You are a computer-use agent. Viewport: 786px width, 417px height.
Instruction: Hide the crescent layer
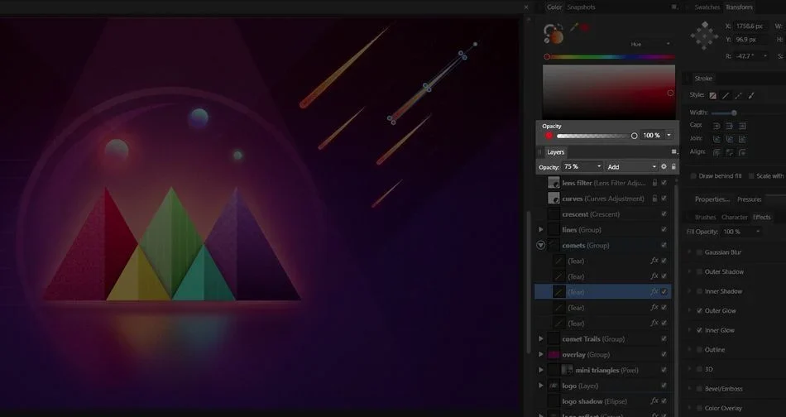tap(664, 214)
